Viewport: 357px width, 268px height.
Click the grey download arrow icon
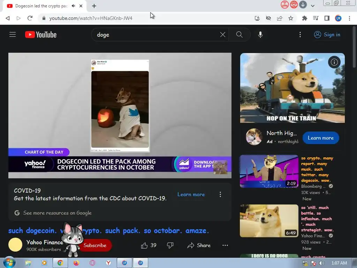pos(303,5)
